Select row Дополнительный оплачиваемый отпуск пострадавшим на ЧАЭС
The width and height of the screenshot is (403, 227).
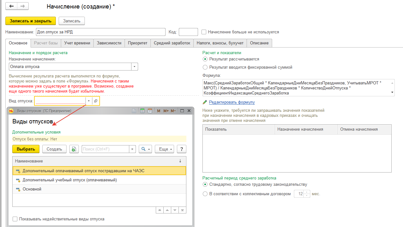point(99,171)
